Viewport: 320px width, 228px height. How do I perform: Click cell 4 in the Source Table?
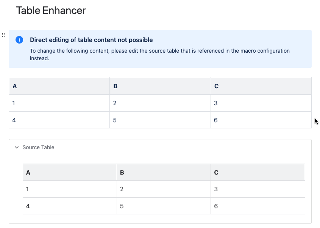pyautogui.click(x=70, y=206)
